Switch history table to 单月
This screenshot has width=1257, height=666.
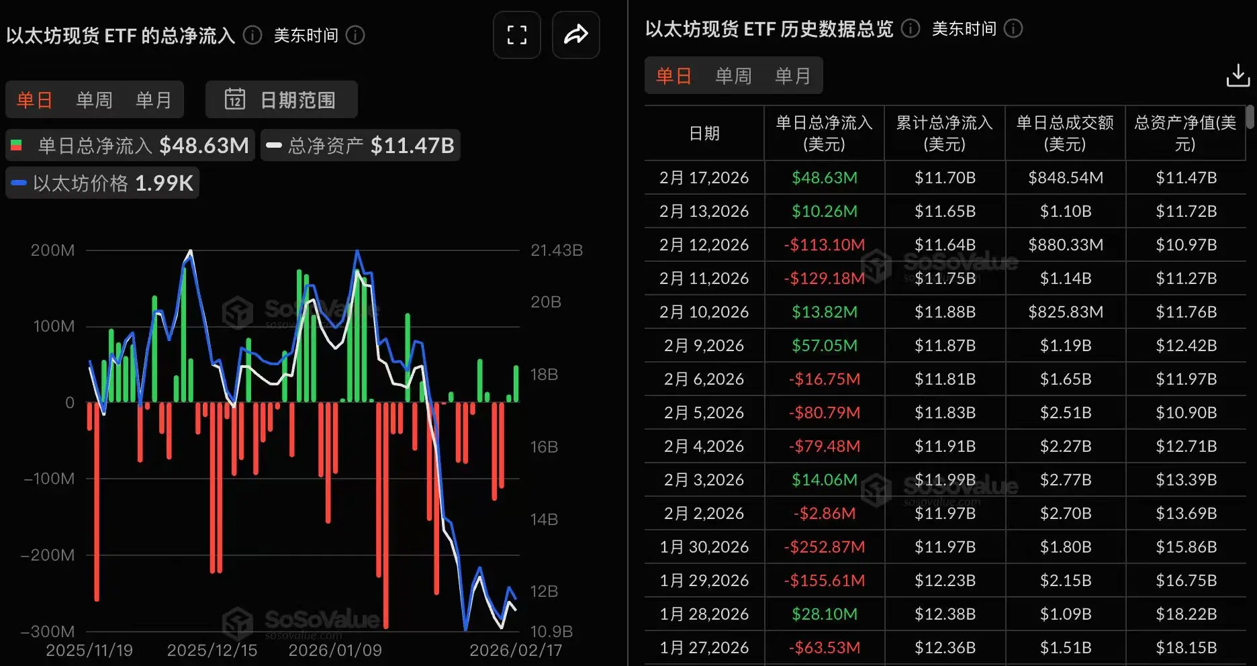pyautogui.click(x=792, y=76)
